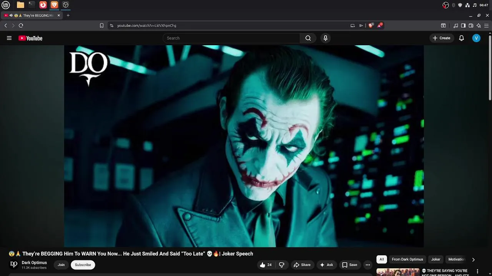Click the video title text
492x276 pixels.
click(131, 254)
